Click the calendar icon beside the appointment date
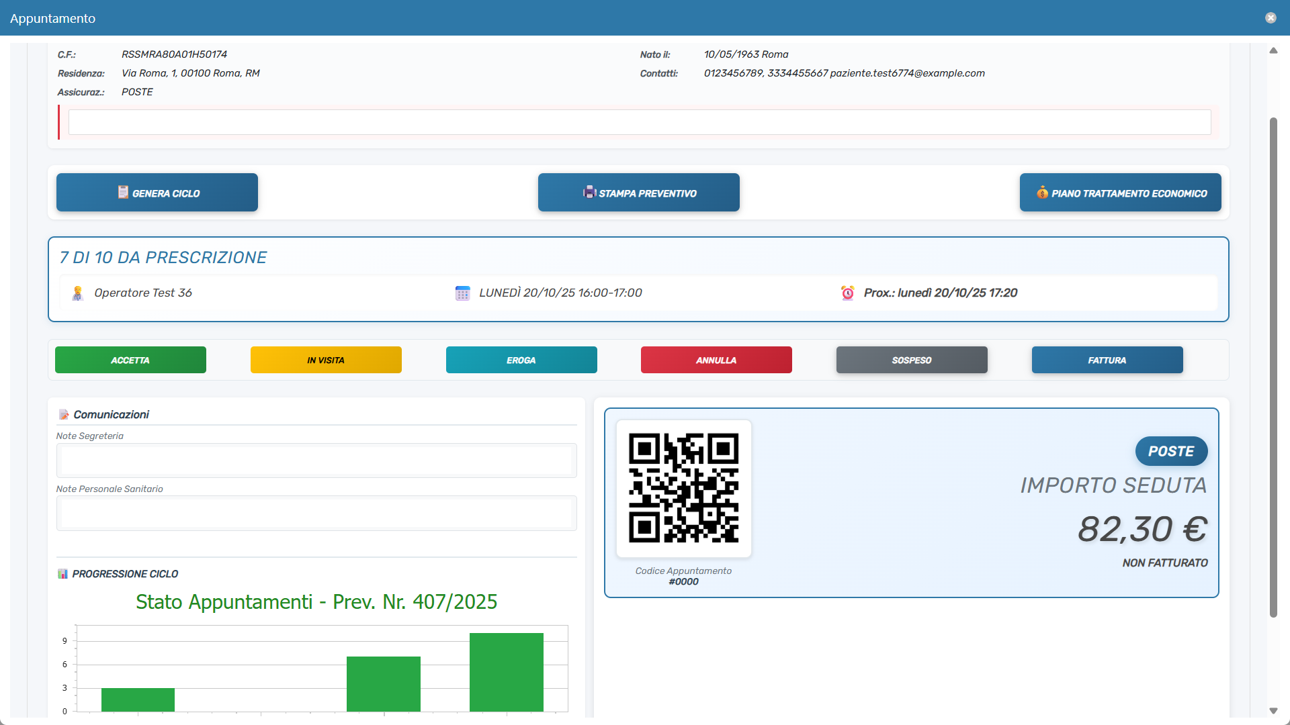The width and height of the screenshot is (1290, 725). (462, 293)
